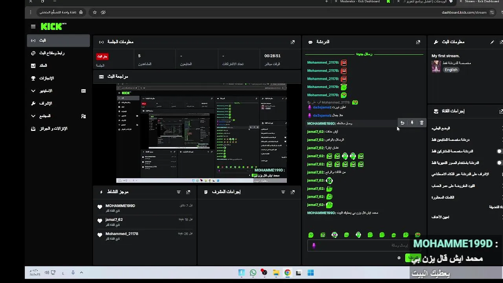503x283 pixels.
Task: Open the browser three-dot menu
Action: pyautogui.click(x=31, y=12)
